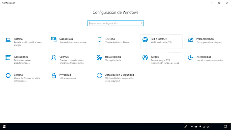Close the Configuración window
The image size is (231, 130).
(227, 3)
